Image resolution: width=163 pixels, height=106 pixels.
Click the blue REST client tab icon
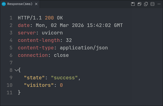[x=4, y=4]
